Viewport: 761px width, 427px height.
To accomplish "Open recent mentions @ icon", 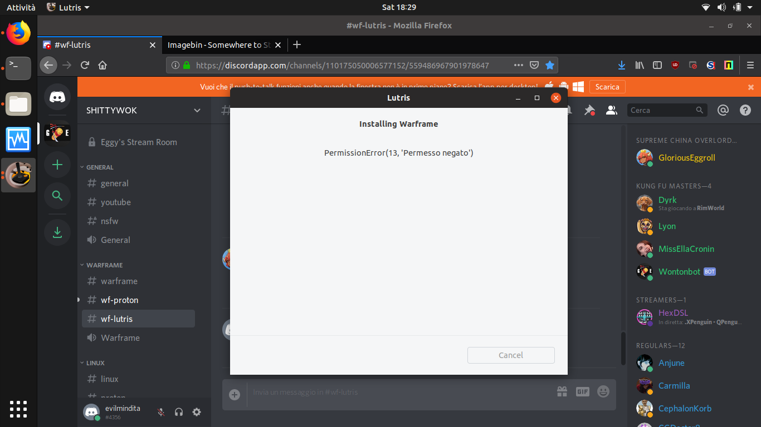I will coord(723,110).
